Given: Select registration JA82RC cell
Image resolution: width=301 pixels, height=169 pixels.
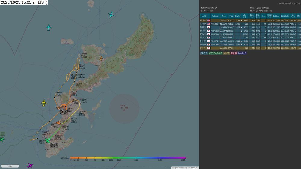Looking at the screenshot, I should 224,27.
